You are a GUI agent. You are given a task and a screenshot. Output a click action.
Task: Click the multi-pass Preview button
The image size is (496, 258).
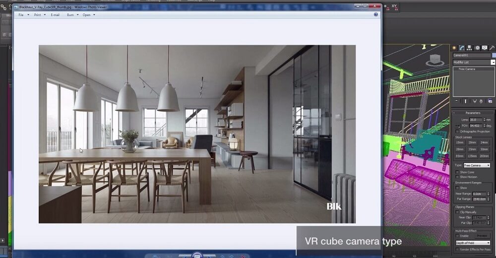(482, 236)
